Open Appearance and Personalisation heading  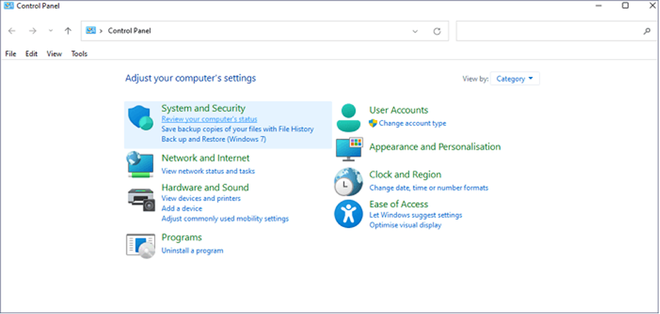(435, 147)
